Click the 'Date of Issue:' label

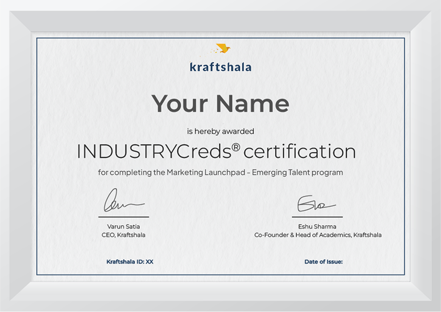324,262
